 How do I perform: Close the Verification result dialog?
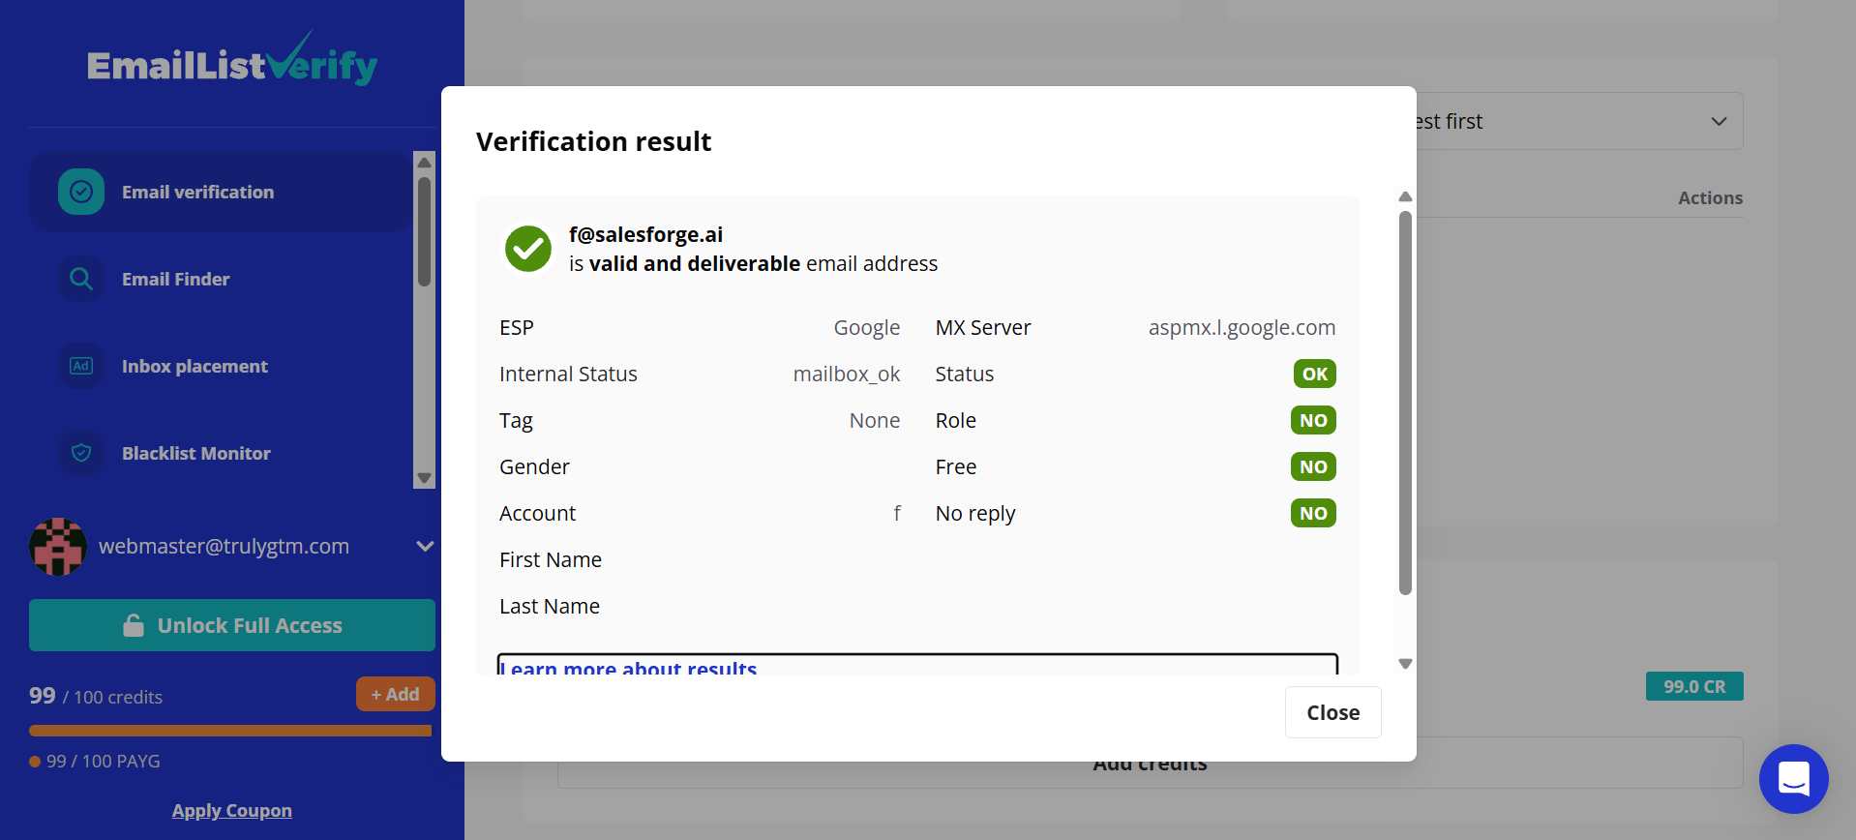(1333, 712)
